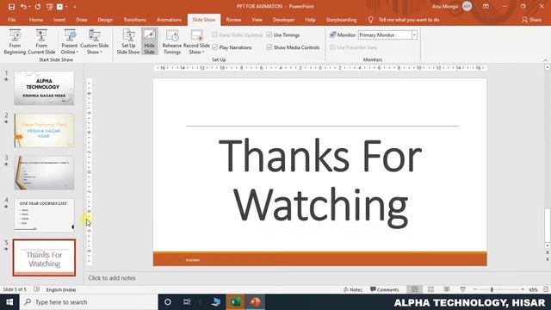Select slide 4 One Year Courses thumbnail
This screenshot has height=310, width=551.
pos(44,214)
